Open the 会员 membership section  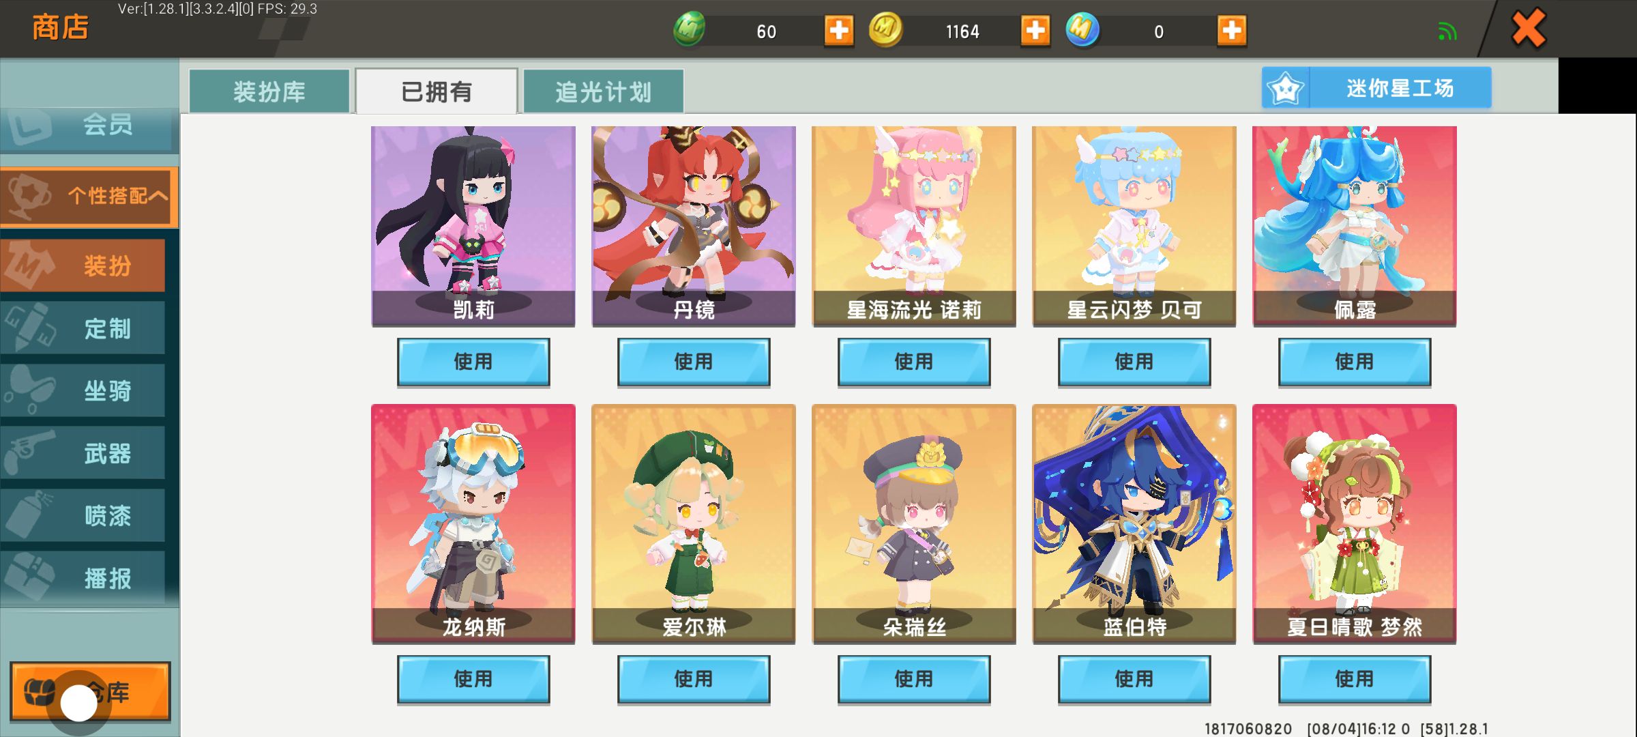click(x=89, y=126)
